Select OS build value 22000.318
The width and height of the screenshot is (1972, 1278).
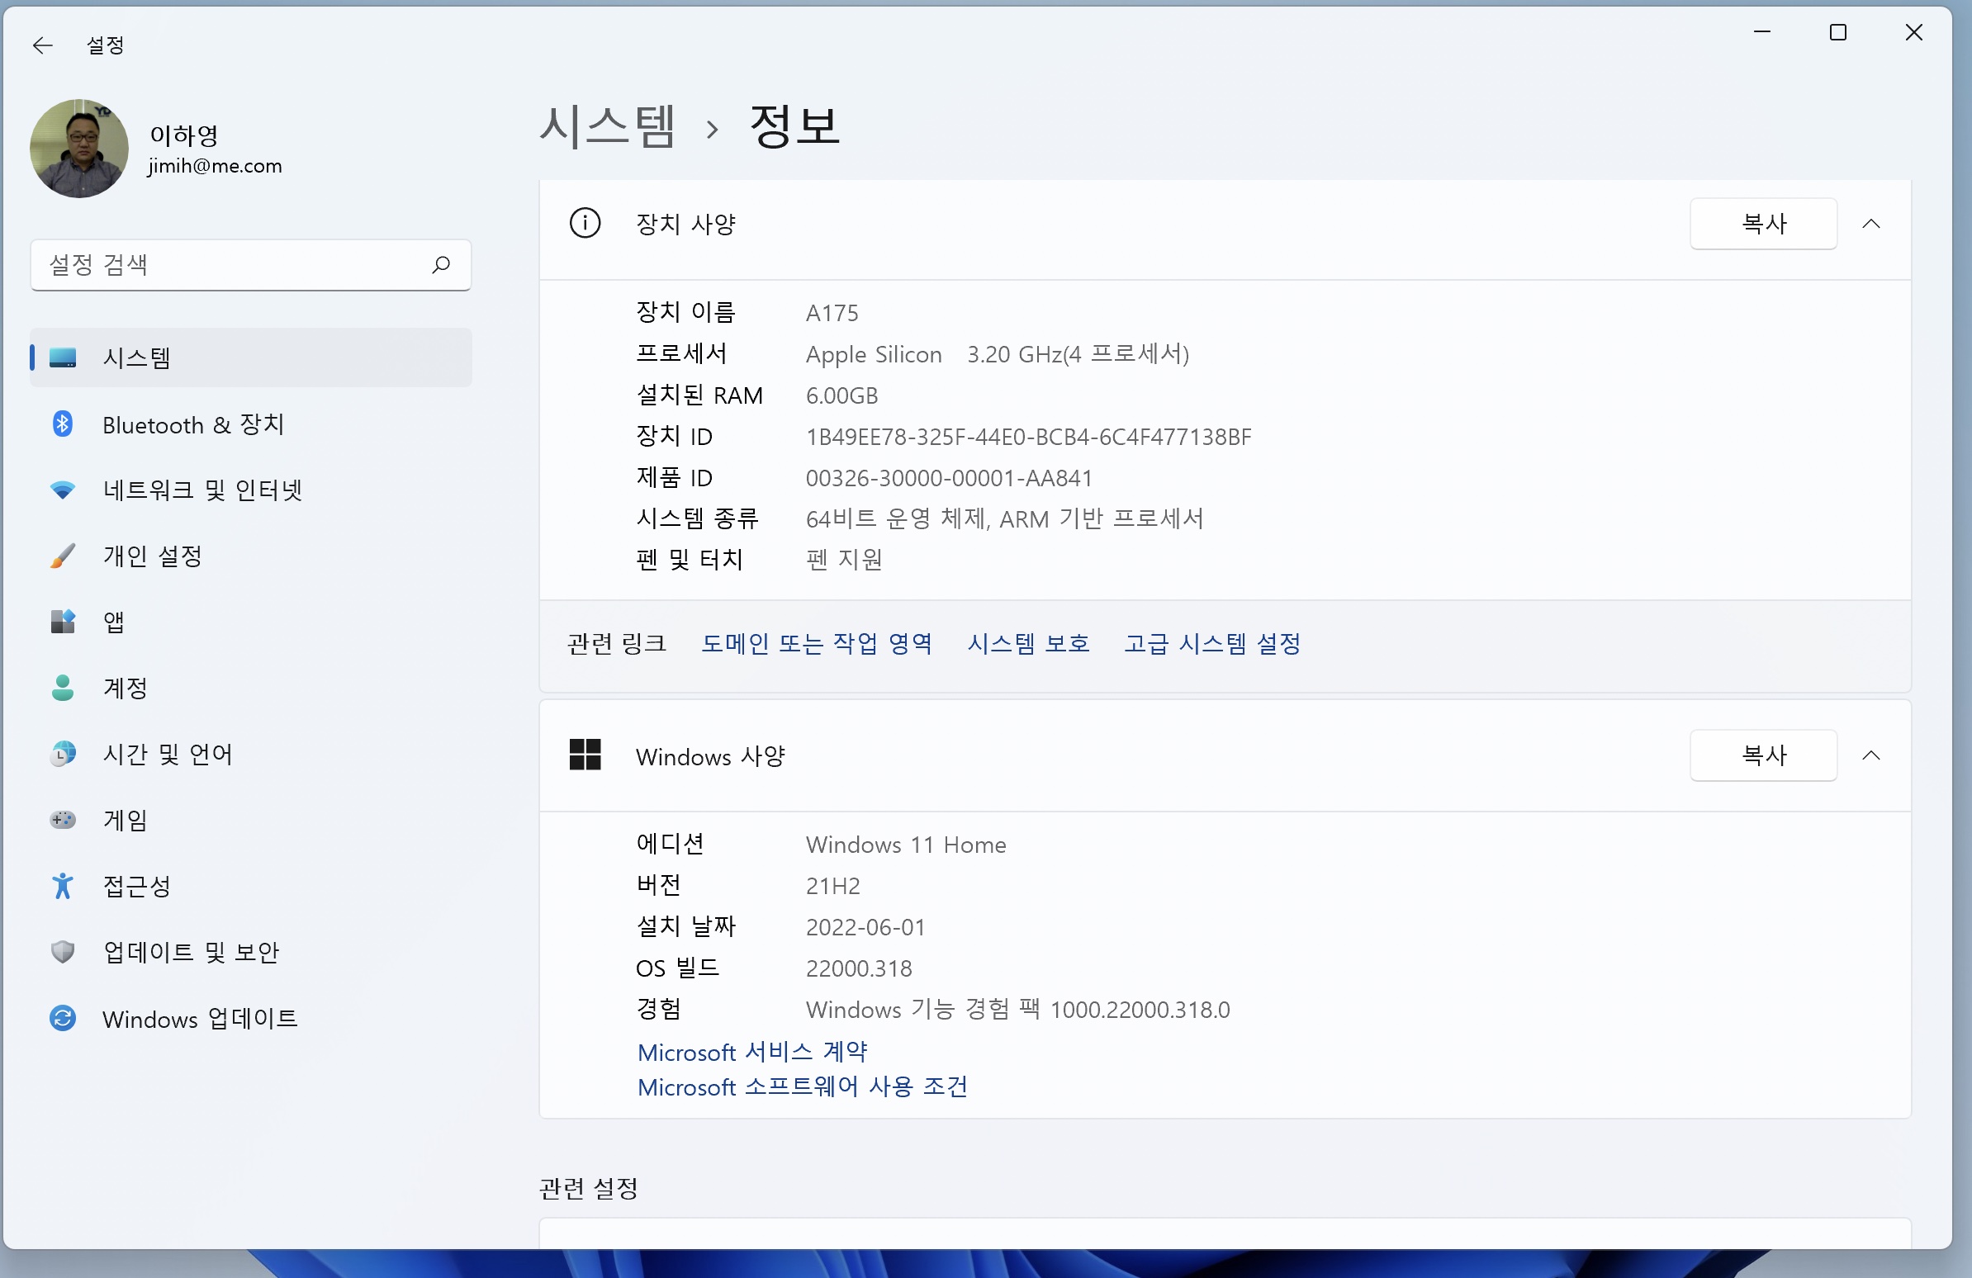[x=859, y=968]
